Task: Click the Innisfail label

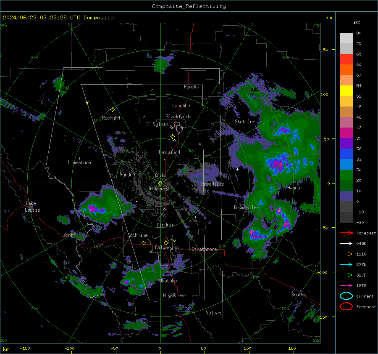Action: point(169,152)
